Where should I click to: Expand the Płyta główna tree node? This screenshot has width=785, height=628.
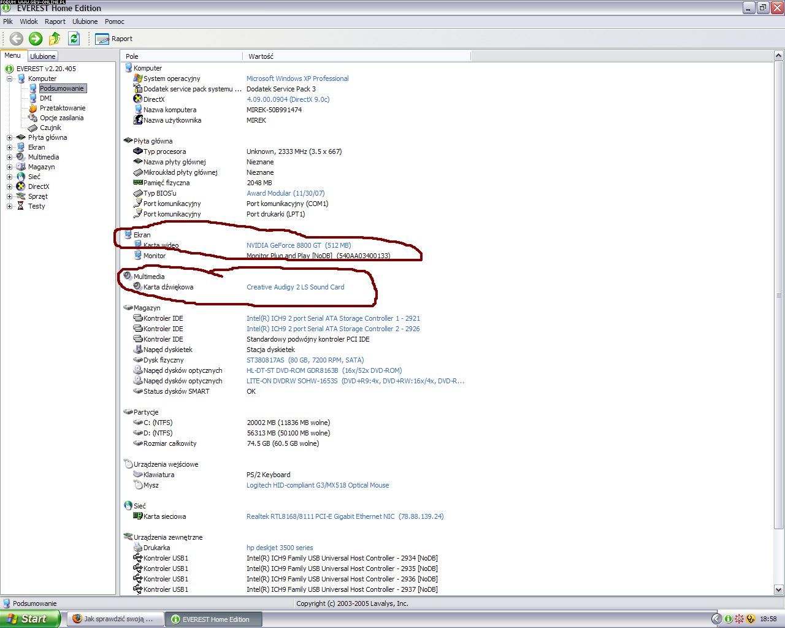click(x=10, y=137)
